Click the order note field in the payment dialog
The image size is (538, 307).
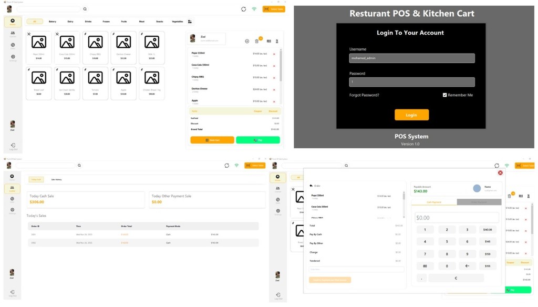point(356,269)
